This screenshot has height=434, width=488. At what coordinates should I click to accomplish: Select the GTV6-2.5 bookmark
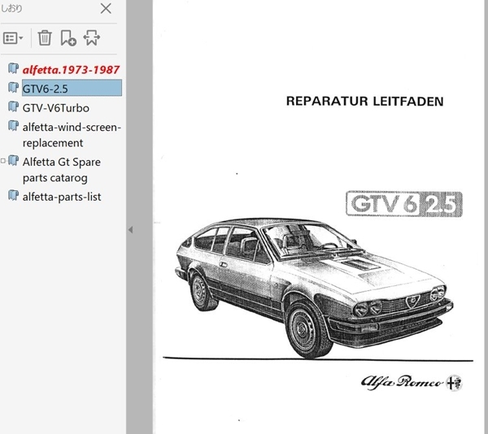click(x=72, y=88)
